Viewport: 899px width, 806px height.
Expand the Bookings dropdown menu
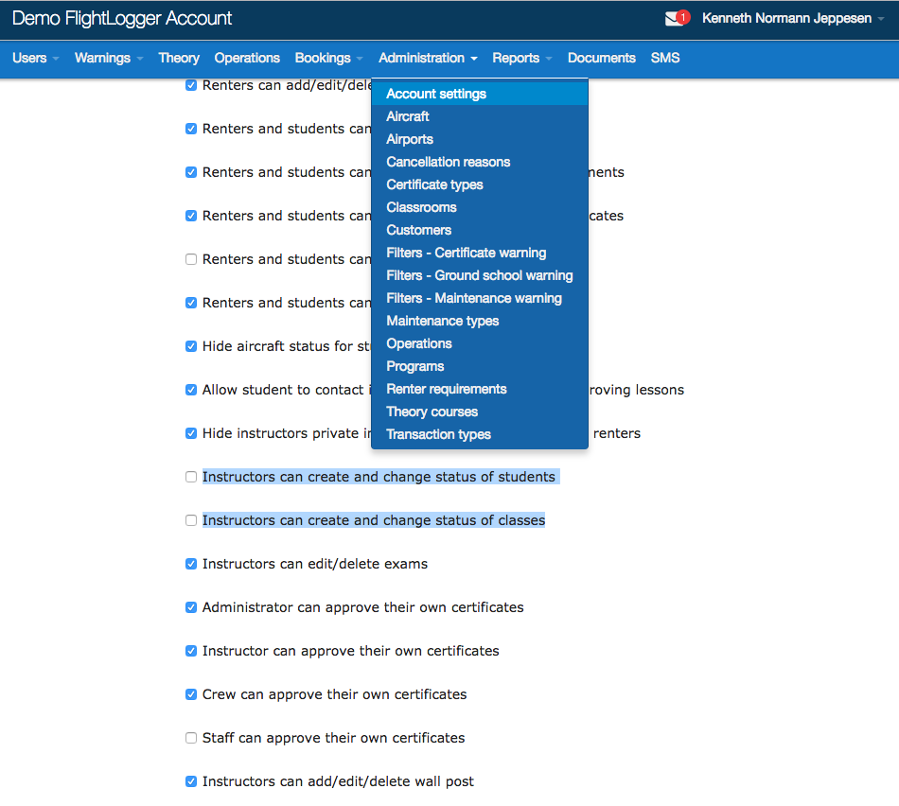point(328,58)
